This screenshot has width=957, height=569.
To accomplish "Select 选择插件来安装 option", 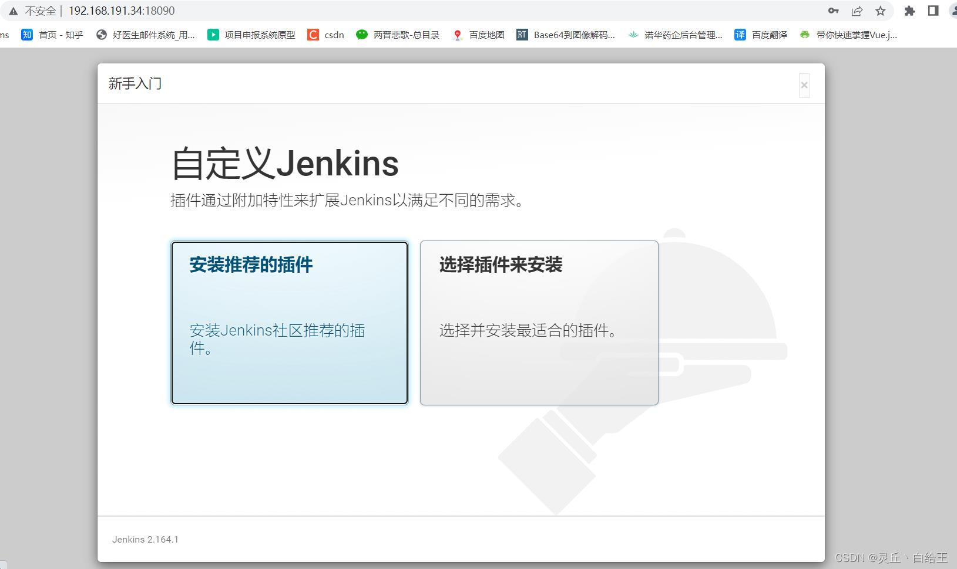I will [539, 323].
